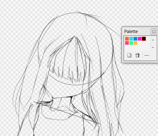
Task: Pick the pink swatch in the second row
Action: 127,43
